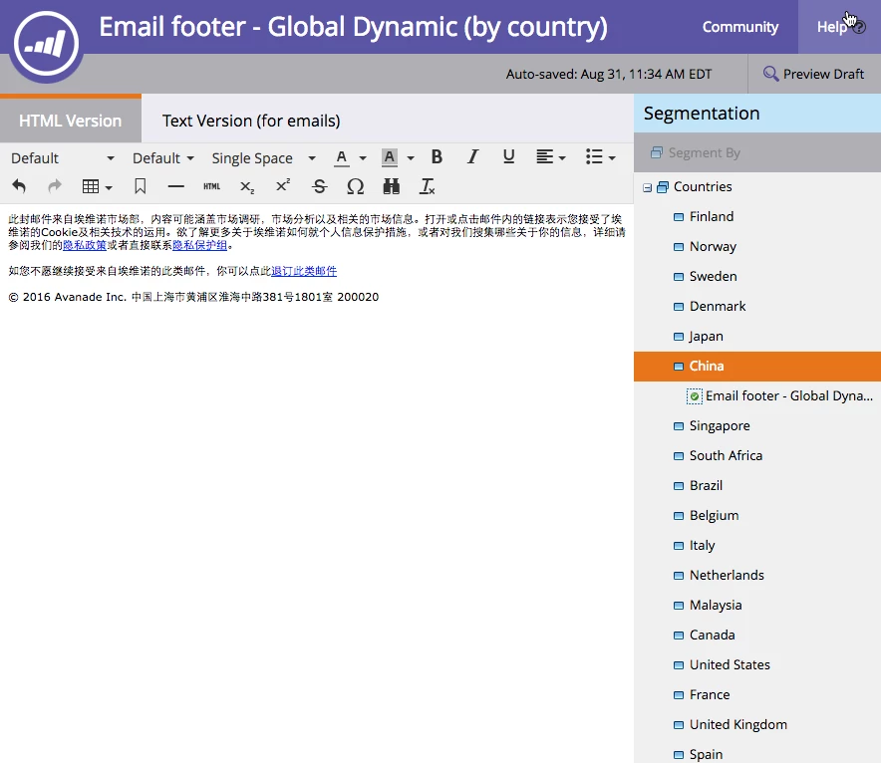Open the Help menu
Image resolution: width=881 pixels, height=763 pixels.
pos(839,27)
